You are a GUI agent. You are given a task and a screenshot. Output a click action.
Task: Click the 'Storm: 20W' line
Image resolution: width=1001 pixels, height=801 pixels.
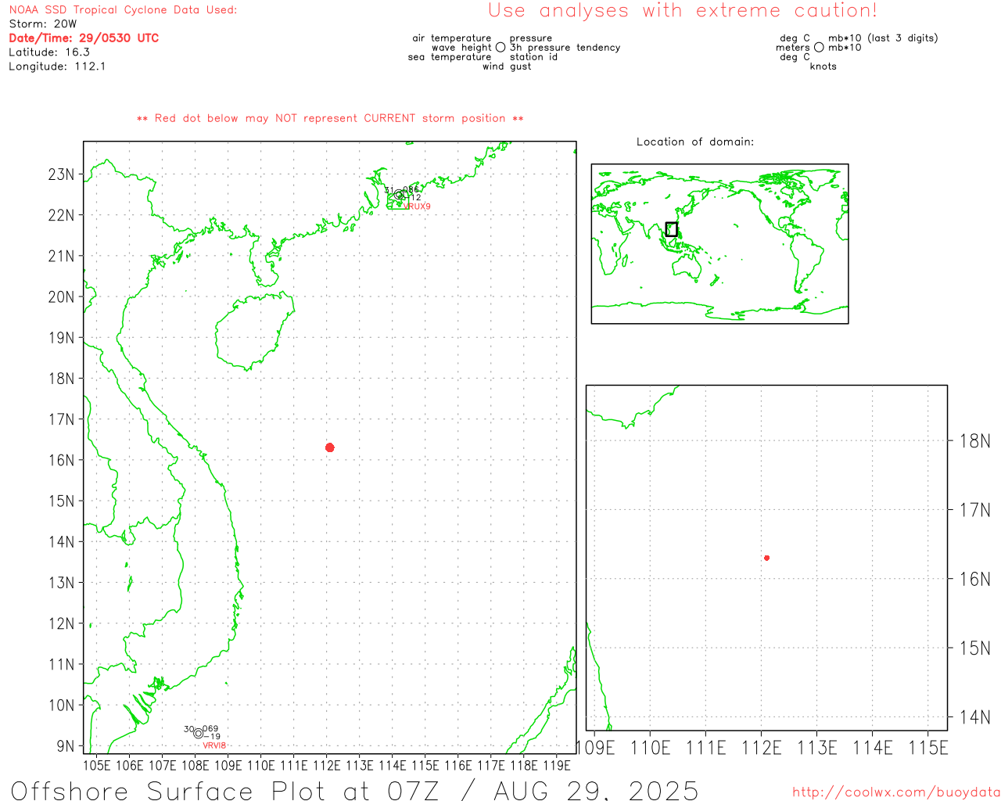[43, 24]
